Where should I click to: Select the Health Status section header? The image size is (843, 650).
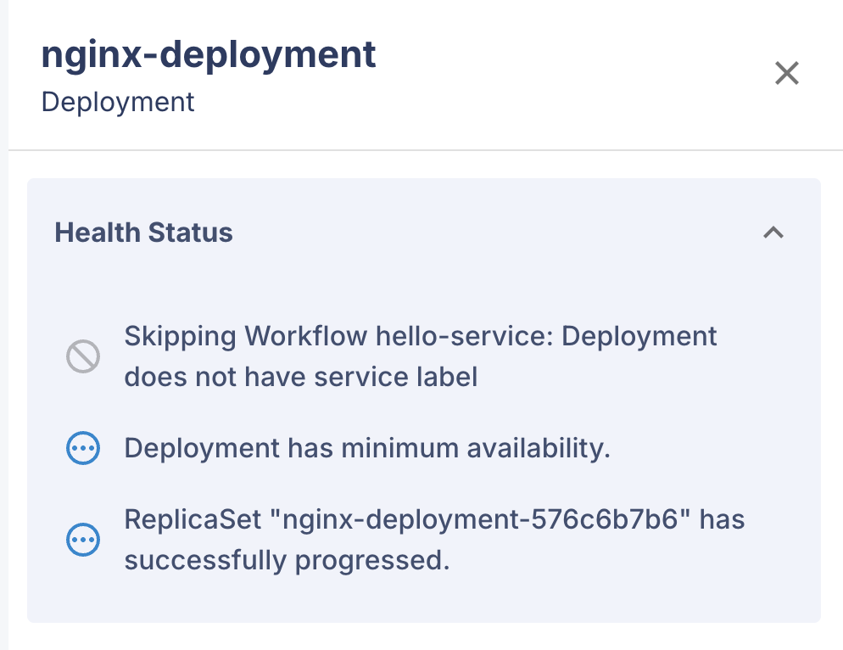pyautogui.click(x=143, y=233)
